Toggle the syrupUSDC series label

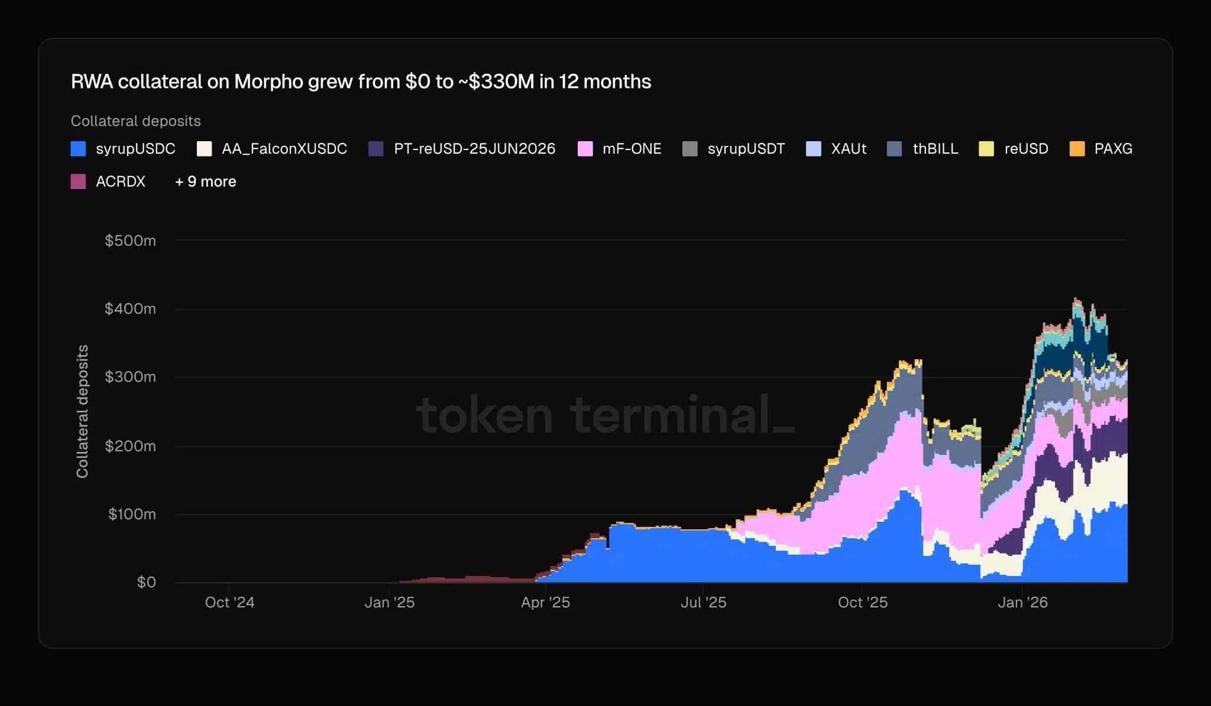pos(135,149)
